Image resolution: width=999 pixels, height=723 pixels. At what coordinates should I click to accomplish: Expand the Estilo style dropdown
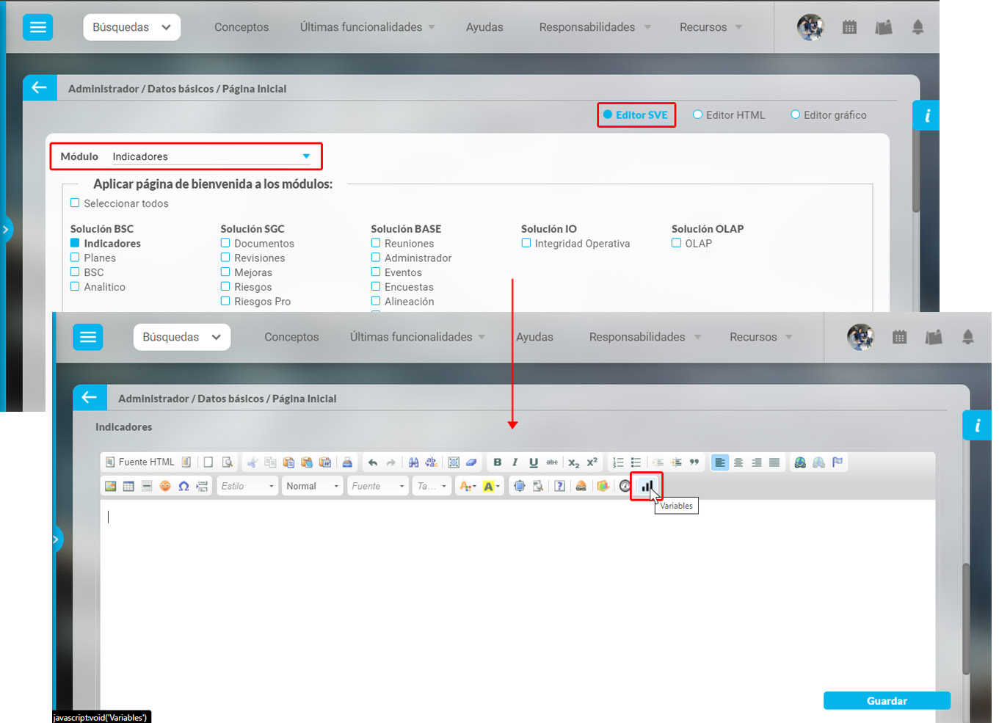click(247, 486)
